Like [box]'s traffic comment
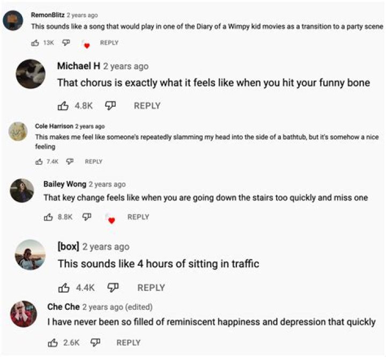386x357 pixels. tap(64, 288)
